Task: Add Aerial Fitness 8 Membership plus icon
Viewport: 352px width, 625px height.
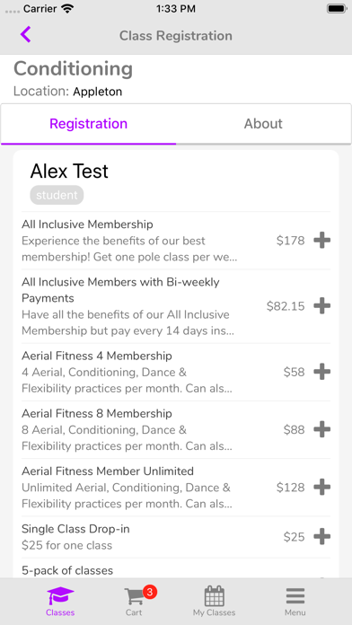Action: (321, 429)
